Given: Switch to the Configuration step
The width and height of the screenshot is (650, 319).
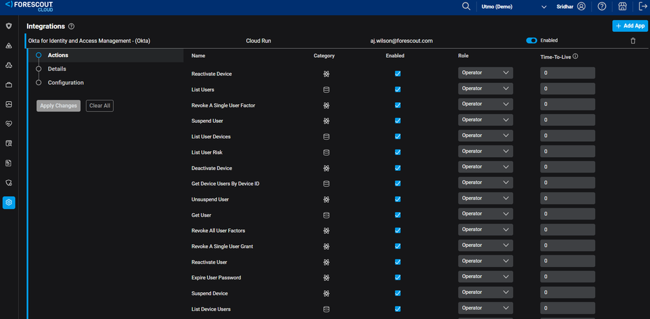Looking at the screenshot, I should [66, 83].
